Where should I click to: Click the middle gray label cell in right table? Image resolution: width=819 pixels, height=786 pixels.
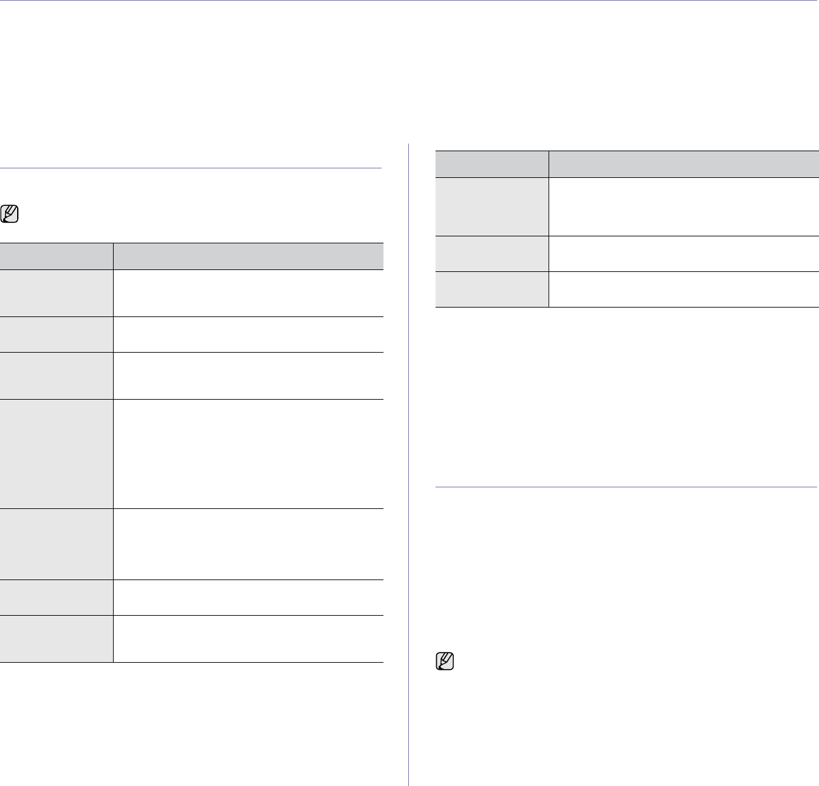point(492,254)
